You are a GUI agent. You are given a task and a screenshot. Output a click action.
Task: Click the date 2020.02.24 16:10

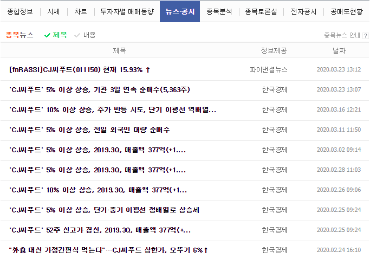tap(339, 250)
